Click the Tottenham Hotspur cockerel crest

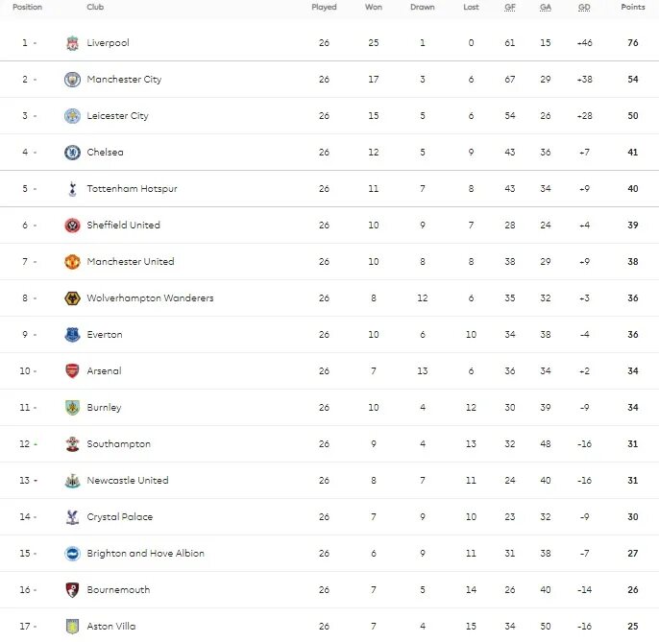72,189
